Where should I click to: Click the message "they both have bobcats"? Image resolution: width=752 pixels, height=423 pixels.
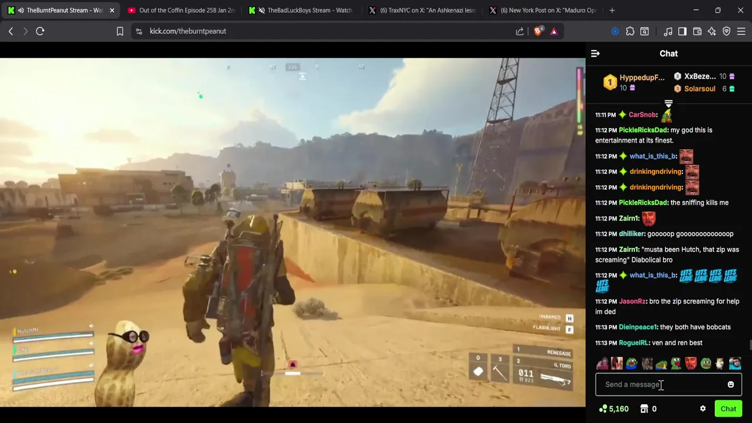(696, 327)
